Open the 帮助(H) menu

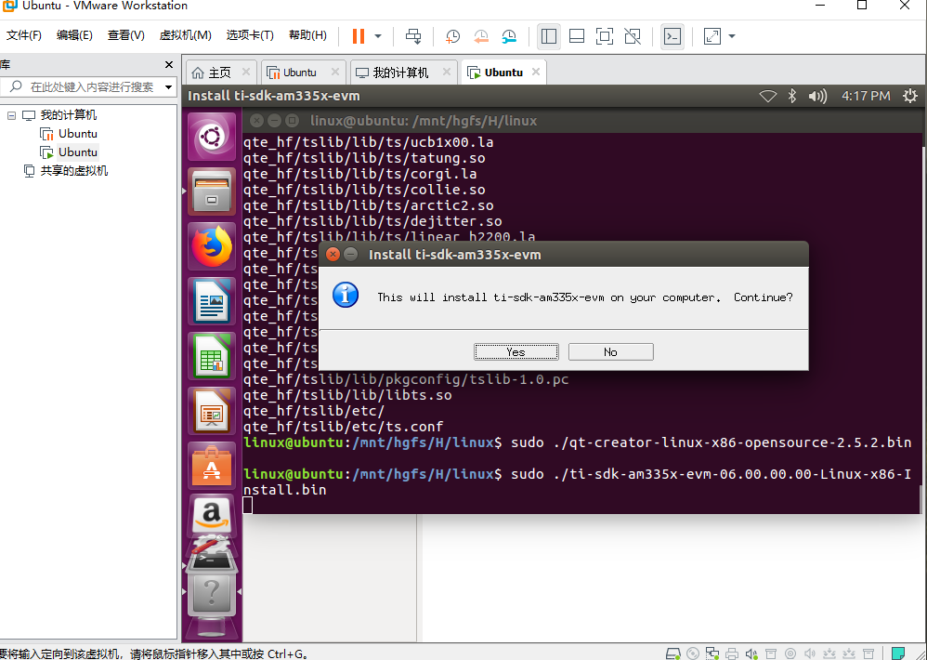coord(307,35)
